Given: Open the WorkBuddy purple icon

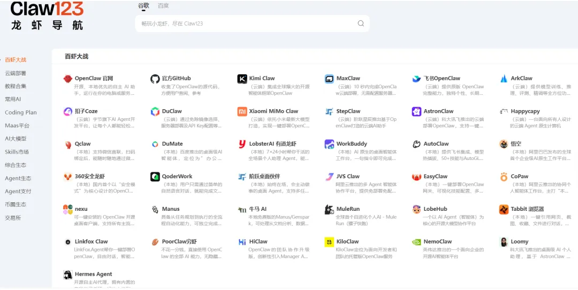Looking at the screenshot, I should tap(329, 144).
